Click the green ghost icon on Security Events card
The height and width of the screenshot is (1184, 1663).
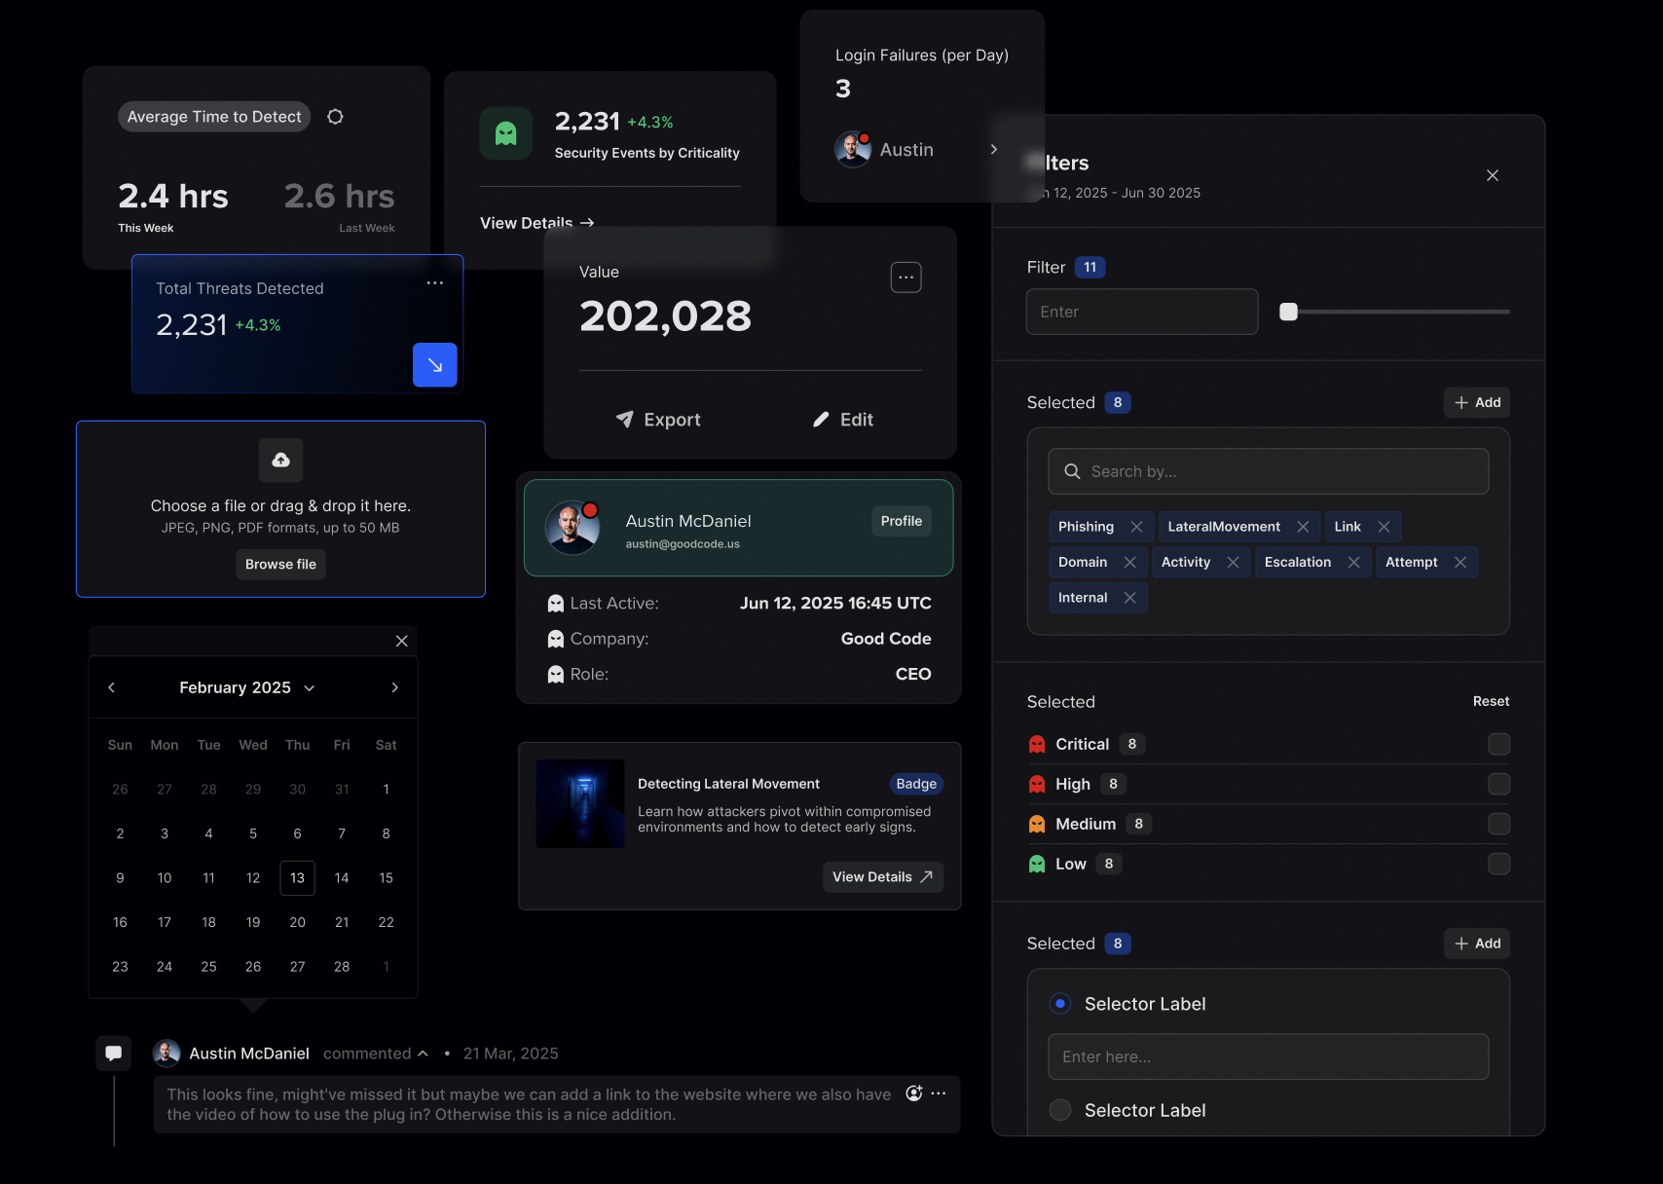505,133
